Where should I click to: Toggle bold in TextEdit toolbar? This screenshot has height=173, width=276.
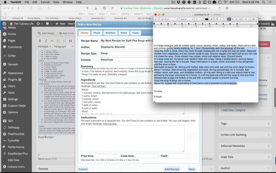(x=217, y=19)
